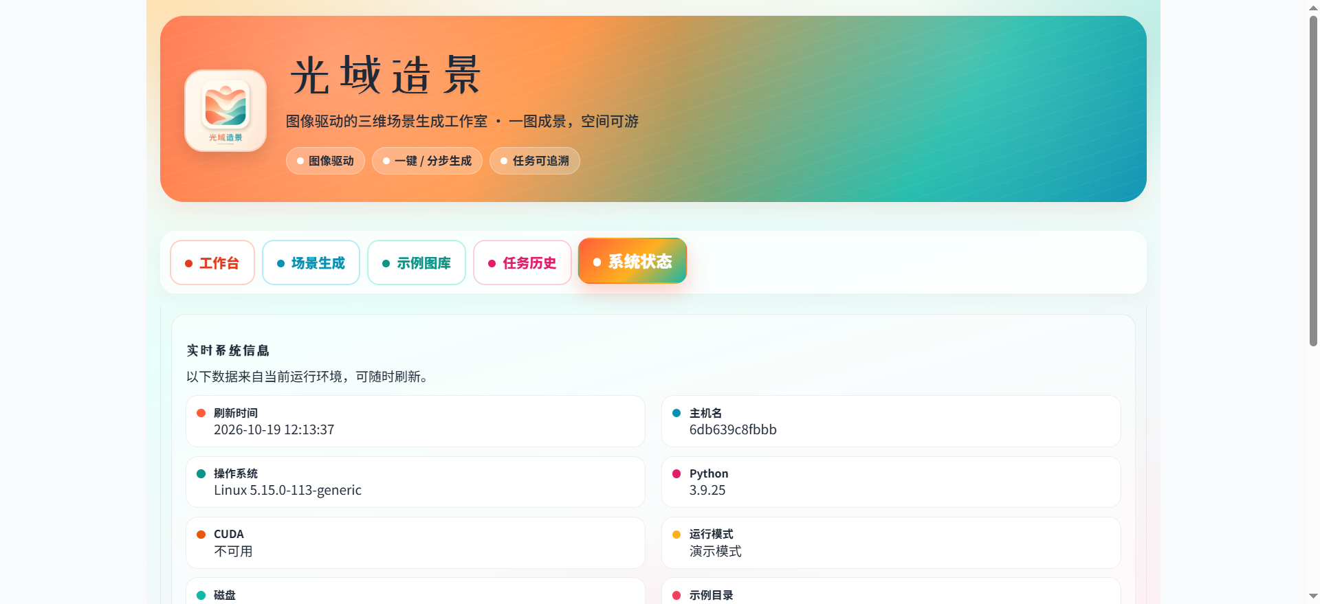Click the refresh time value 2026-10-19 12:13:37
Image resolution: width=1320 pixels, height=604 pixels.
[x=274, y=429]
